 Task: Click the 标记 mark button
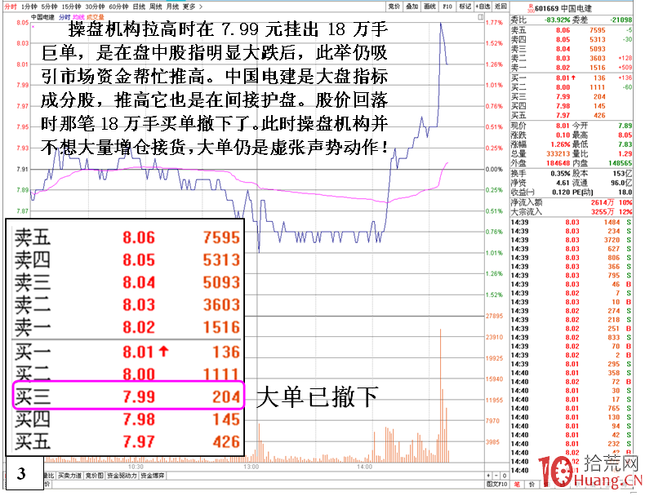[465, 7]
